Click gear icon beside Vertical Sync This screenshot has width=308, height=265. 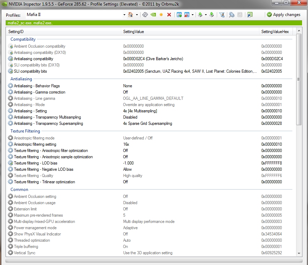pos(10,253)
